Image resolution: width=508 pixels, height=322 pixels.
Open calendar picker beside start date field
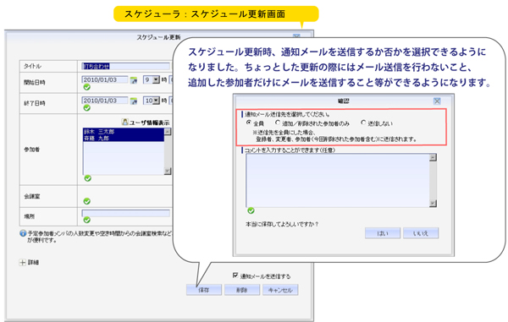pyautogui.click(x=134, y=80)
